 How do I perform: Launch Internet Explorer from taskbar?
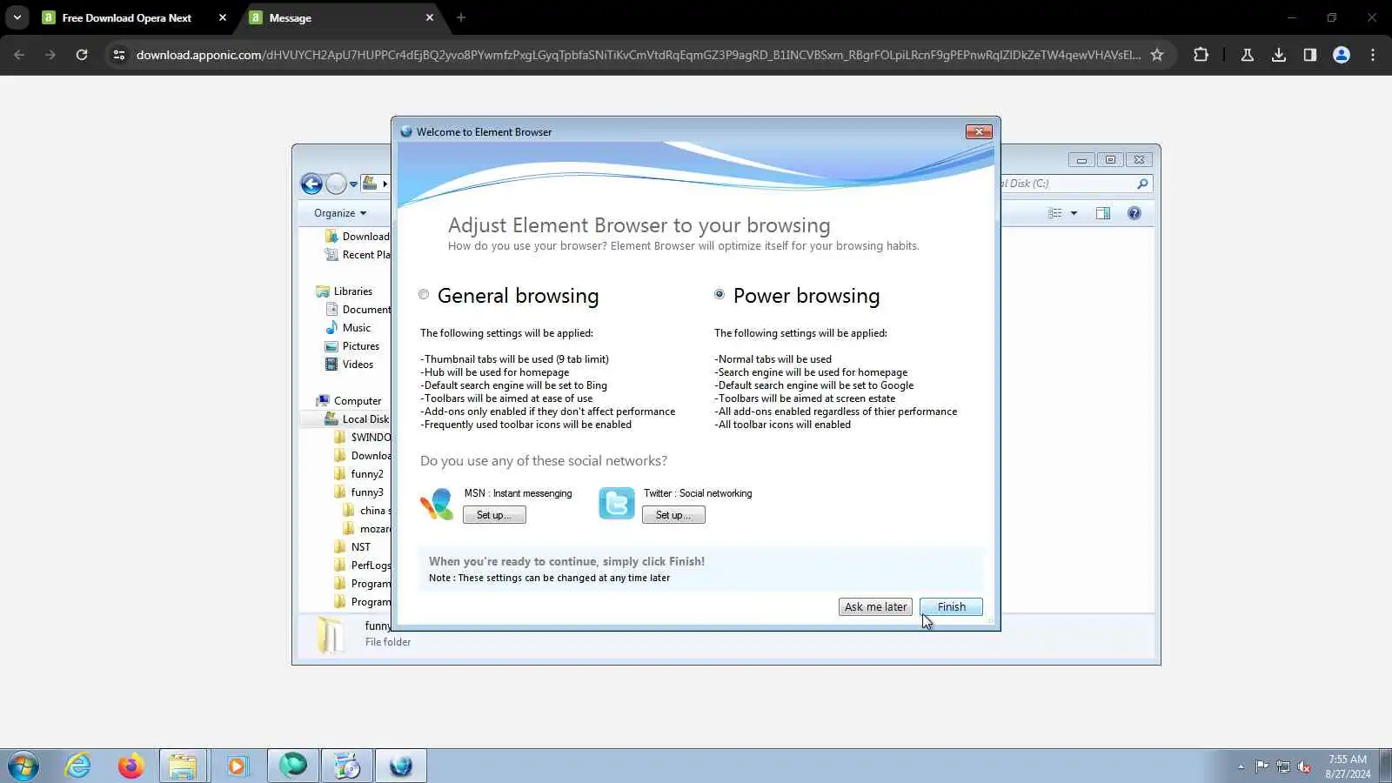coord(78,766)
